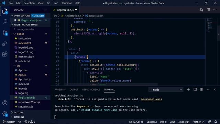
Task: Click Prettier status in status bar
Action: (198, 122)
